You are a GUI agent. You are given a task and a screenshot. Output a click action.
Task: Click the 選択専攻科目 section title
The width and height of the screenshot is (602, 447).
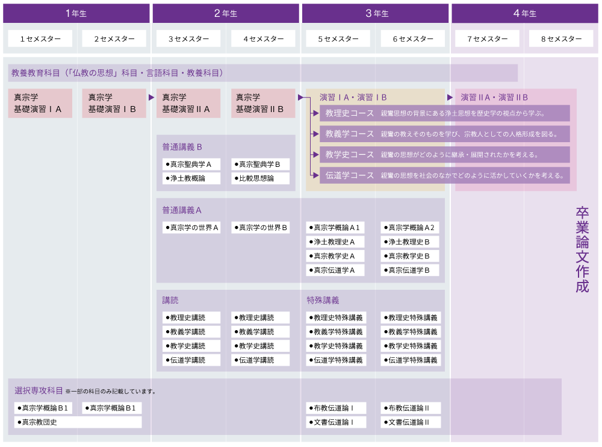(39, 391)
